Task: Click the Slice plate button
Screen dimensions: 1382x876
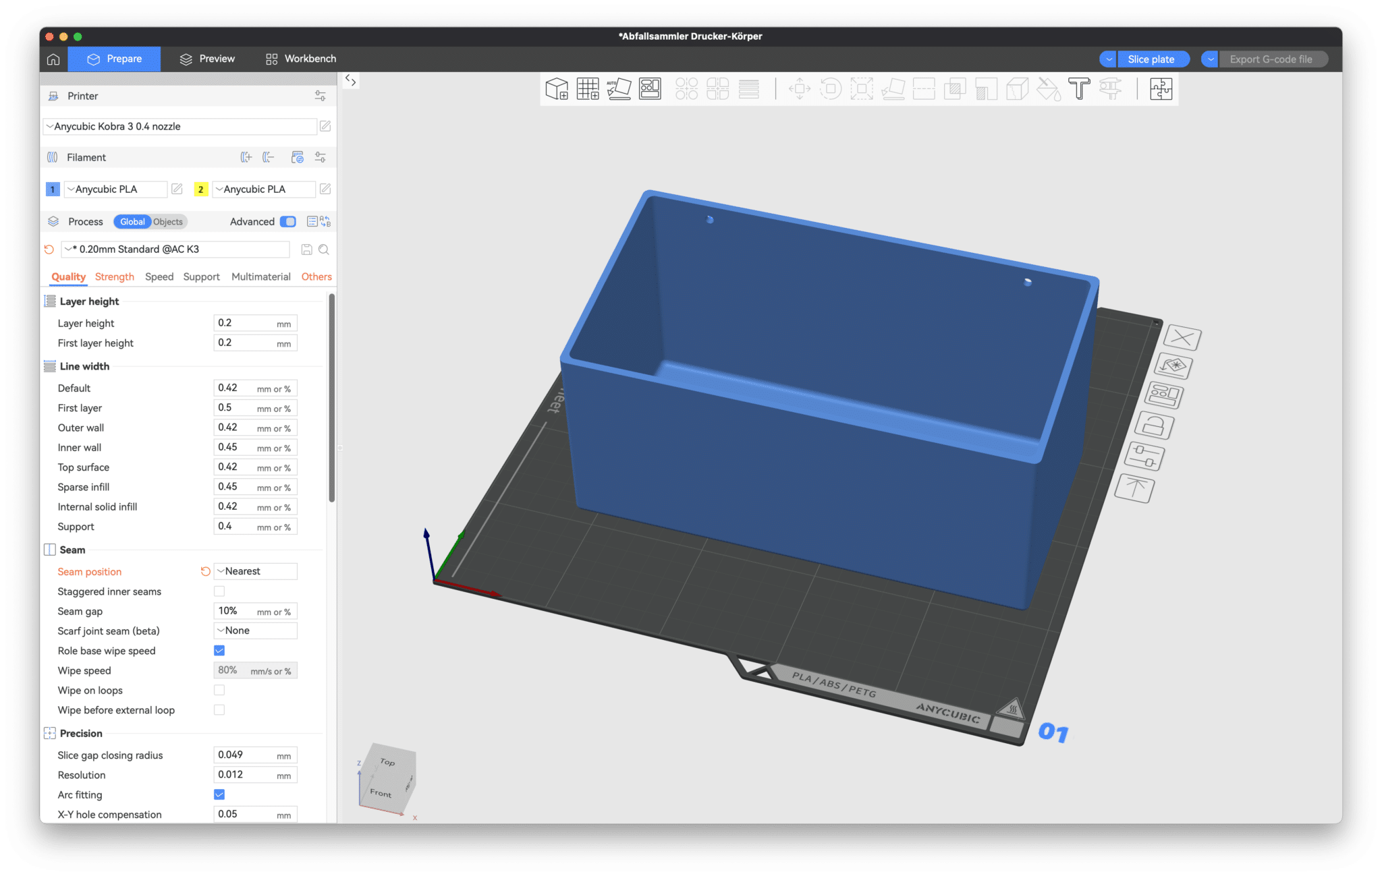Action: click(1151, 59)
